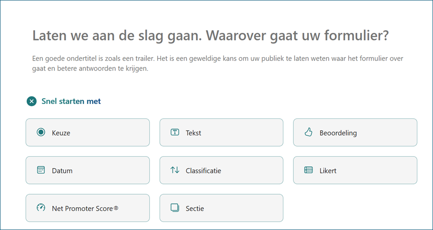Add a Tekst question
The width and height of the screenshot is (433, 230).
pos(222,132)
